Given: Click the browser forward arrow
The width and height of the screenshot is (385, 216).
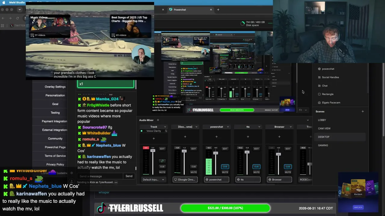Looking at the screenshot, I should 10,18.
